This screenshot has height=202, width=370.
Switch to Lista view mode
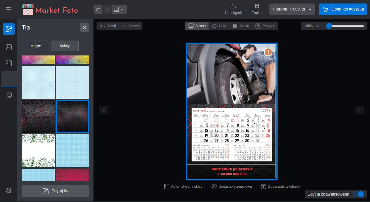pyautogui.click(x=219, y=26)
